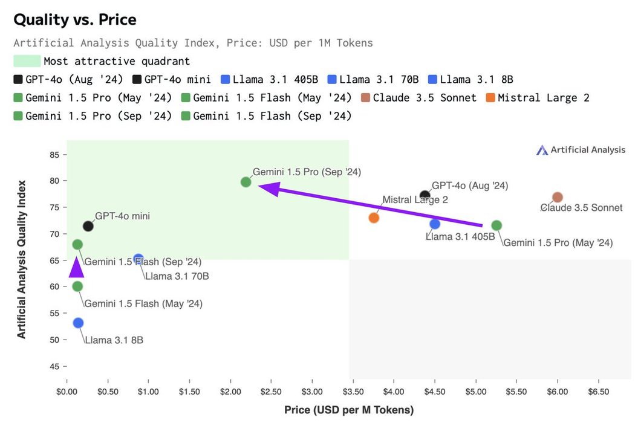Viewport: 638px width, 423px height.
Task: Click the Artificial Analysis logo
Action: pos(581,150)
